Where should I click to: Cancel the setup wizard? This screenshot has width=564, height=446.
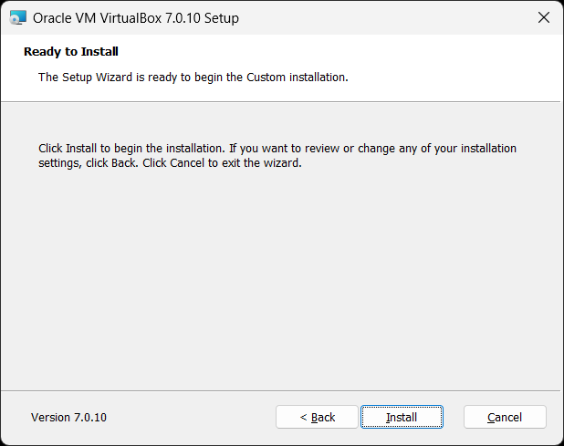click(505, 417)
